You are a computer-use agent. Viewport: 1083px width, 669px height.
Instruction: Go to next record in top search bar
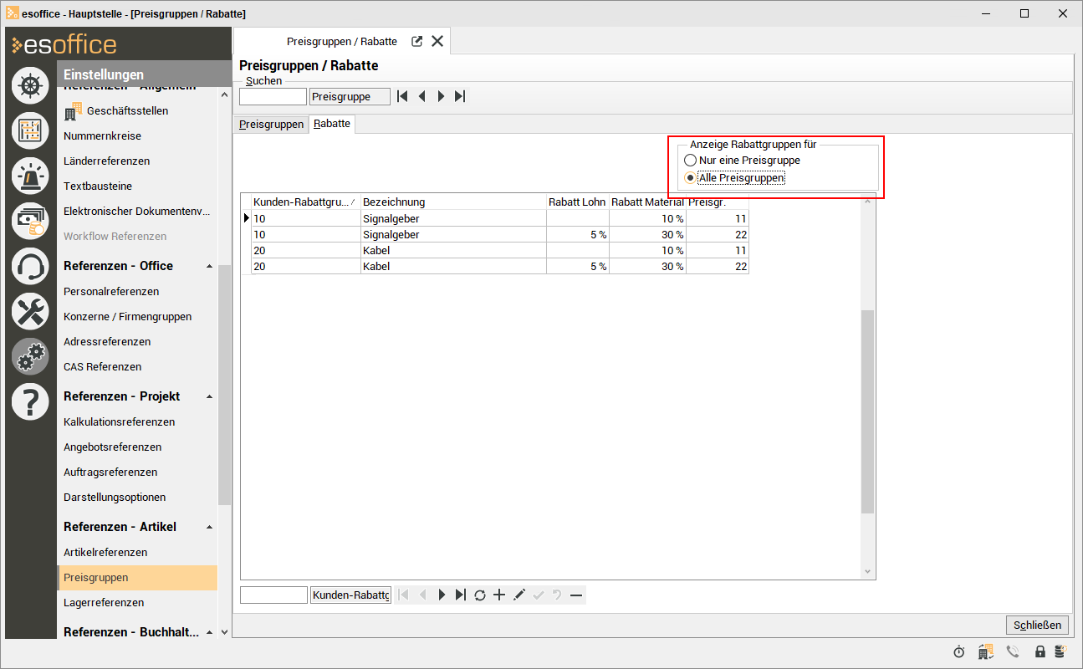point(441,96)
